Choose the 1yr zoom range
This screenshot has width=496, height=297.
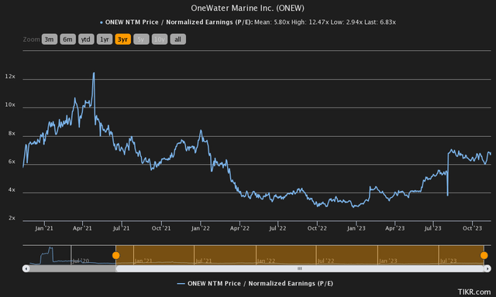coord(105,39)
